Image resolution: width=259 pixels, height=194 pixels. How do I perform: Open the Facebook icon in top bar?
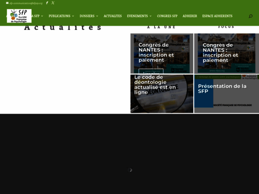pos(47,3)
